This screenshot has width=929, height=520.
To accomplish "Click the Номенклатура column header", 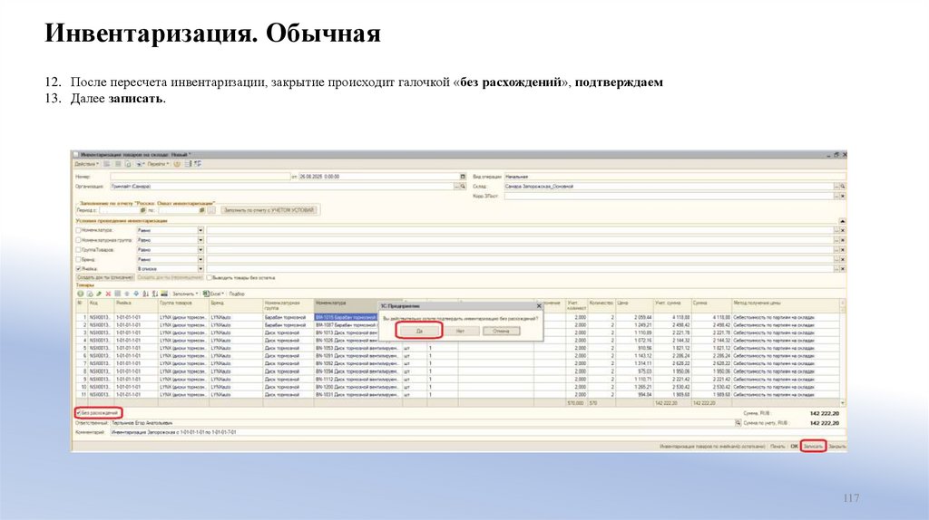I will 346,305.
